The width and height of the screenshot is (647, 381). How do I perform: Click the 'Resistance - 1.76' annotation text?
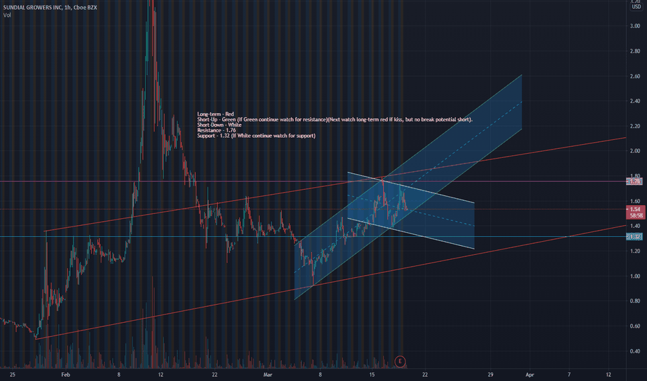coord(217,130)
